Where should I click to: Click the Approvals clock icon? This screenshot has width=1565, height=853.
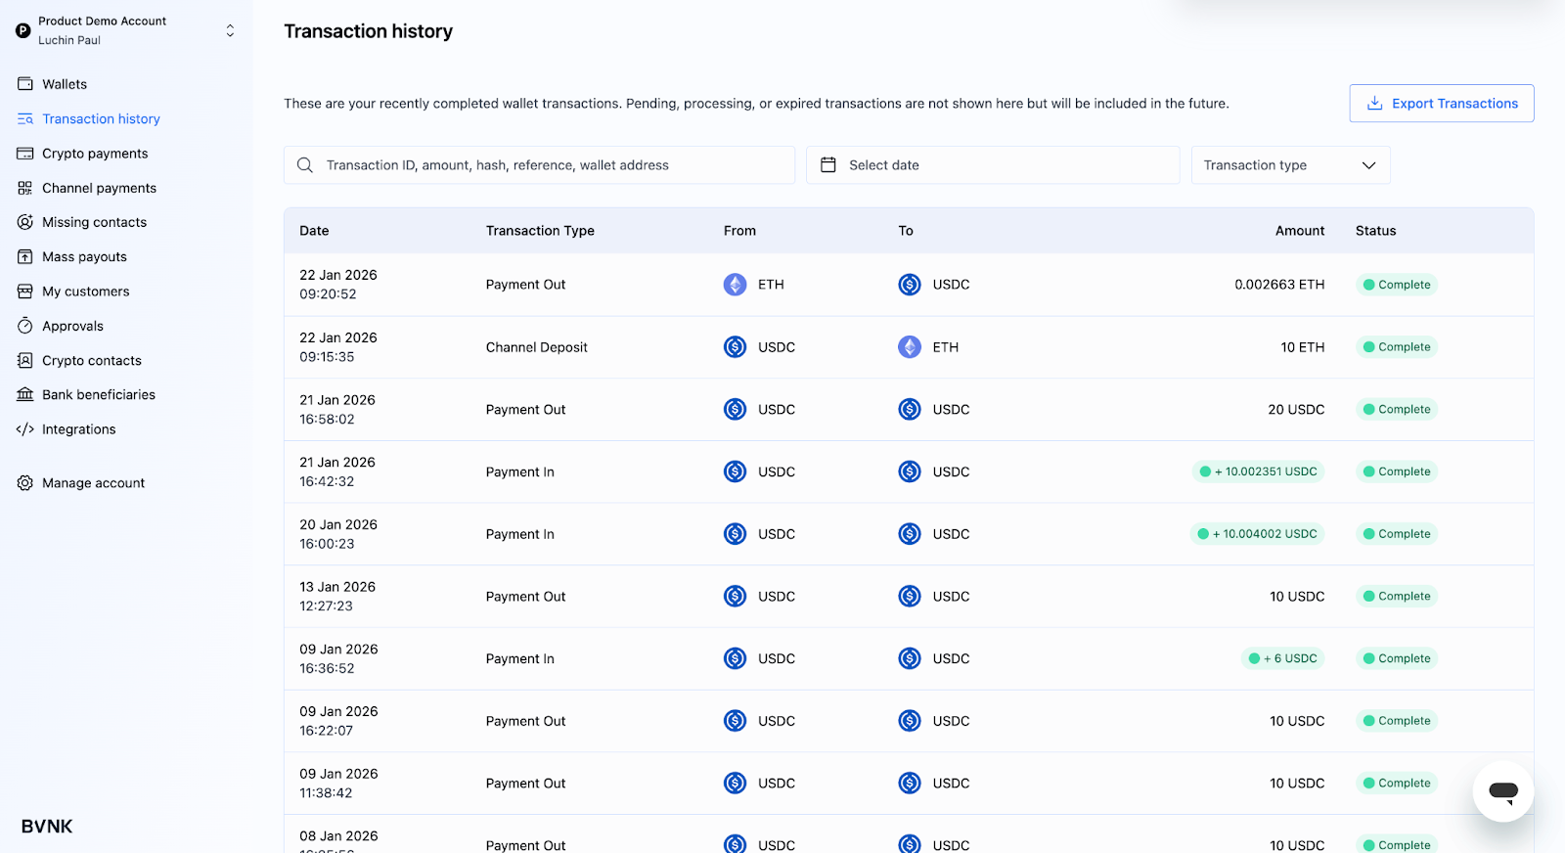[25, 326]
